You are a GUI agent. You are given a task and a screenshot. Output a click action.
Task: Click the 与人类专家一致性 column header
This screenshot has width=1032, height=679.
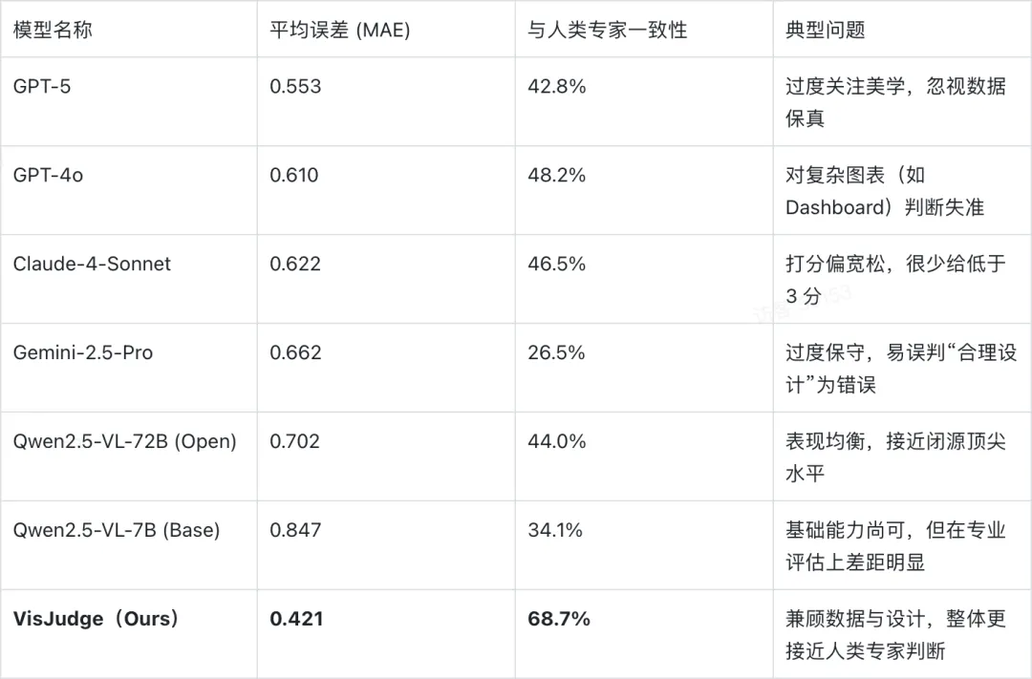pyautogui.click(x=607, y=30)
